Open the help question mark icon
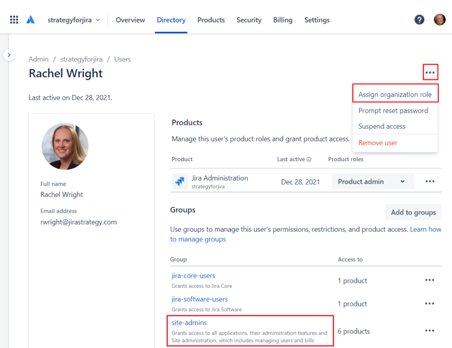452x348 pixels. (419, 19)
